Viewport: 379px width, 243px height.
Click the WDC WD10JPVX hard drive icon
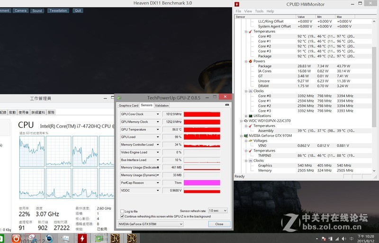pyautogui.click(x=246, y=121)
